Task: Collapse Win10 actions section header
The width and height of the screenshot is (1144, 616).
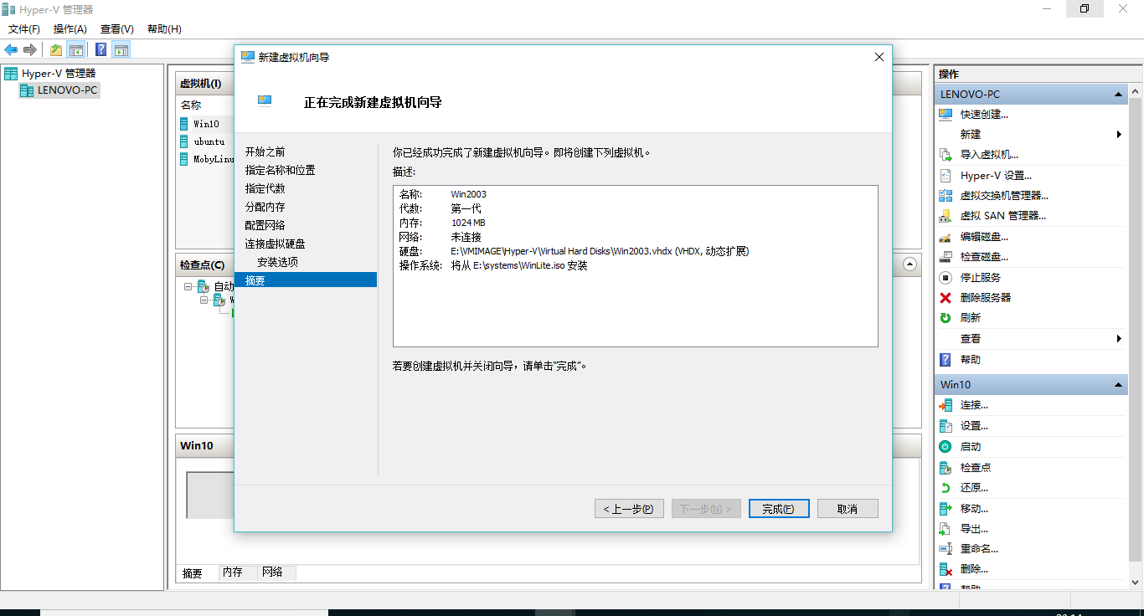Action: (x=1118, y=385)
